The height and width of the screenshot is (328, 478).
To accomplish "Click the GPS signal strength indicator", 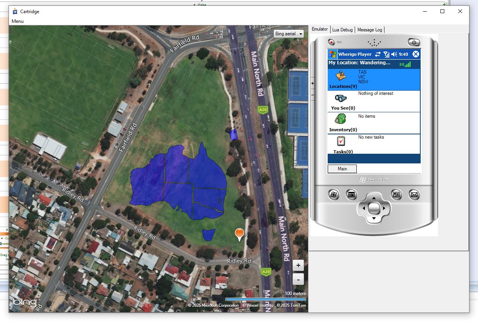I will [405, 64].
